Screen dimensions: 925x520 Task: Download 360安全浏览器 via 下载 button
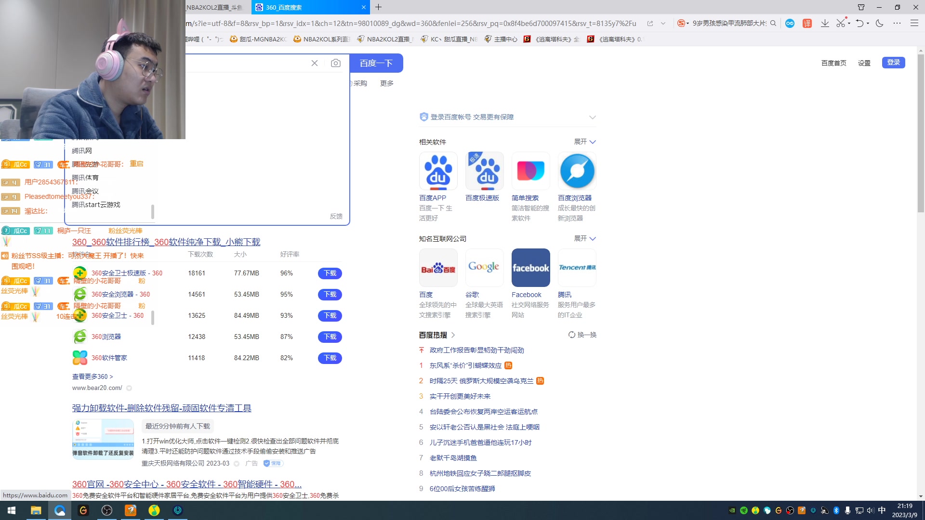pyautogui.click(x=330, y=294)
